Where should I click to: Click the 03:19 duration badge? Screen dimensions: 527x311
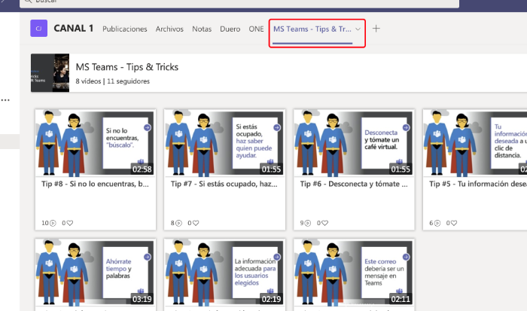(142, 299)
